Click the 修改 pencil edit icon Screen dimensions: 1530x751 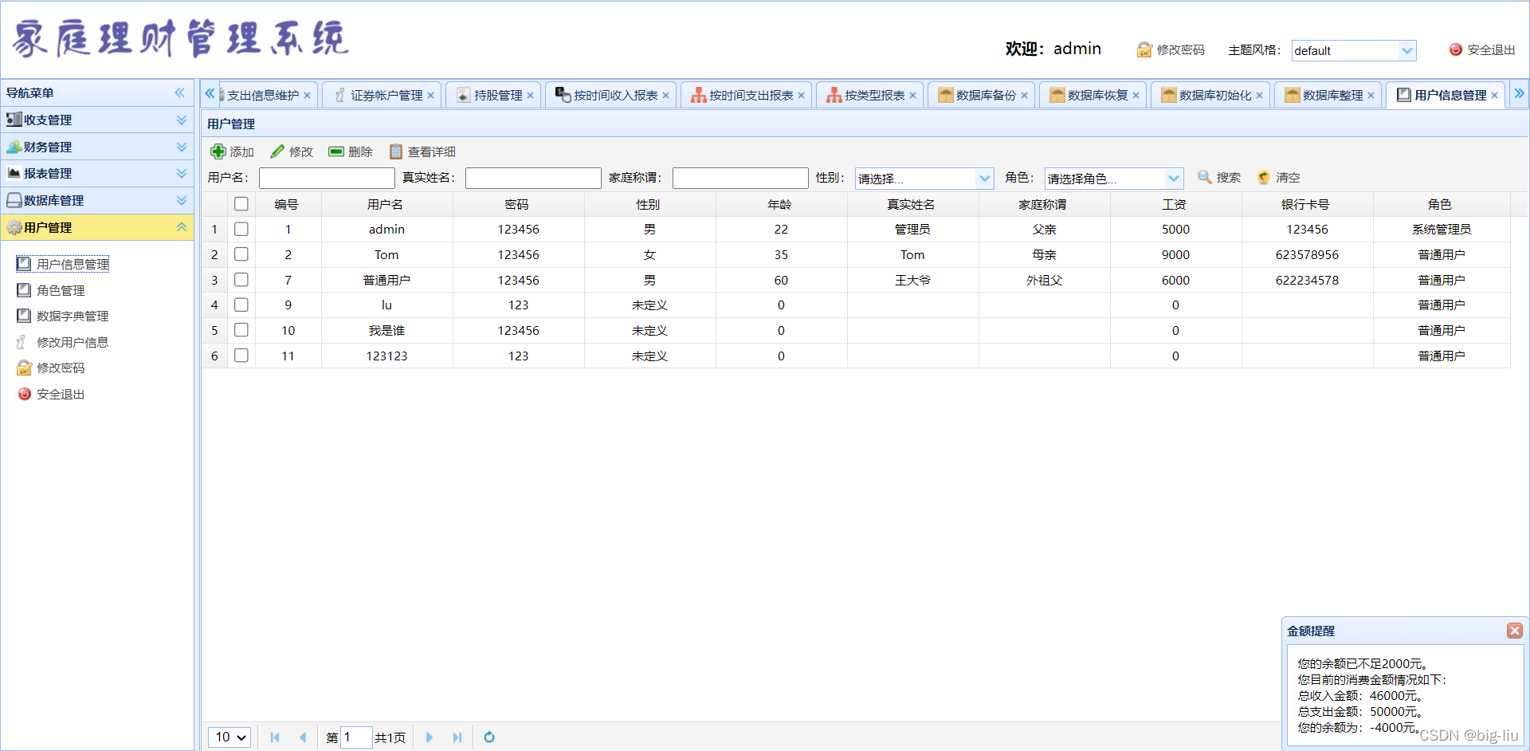tap(277, 151)
